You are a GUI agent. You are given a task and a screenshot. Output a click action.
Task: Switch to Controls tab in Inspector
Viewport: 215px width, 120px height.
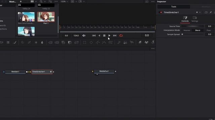[x=185, y=19]
